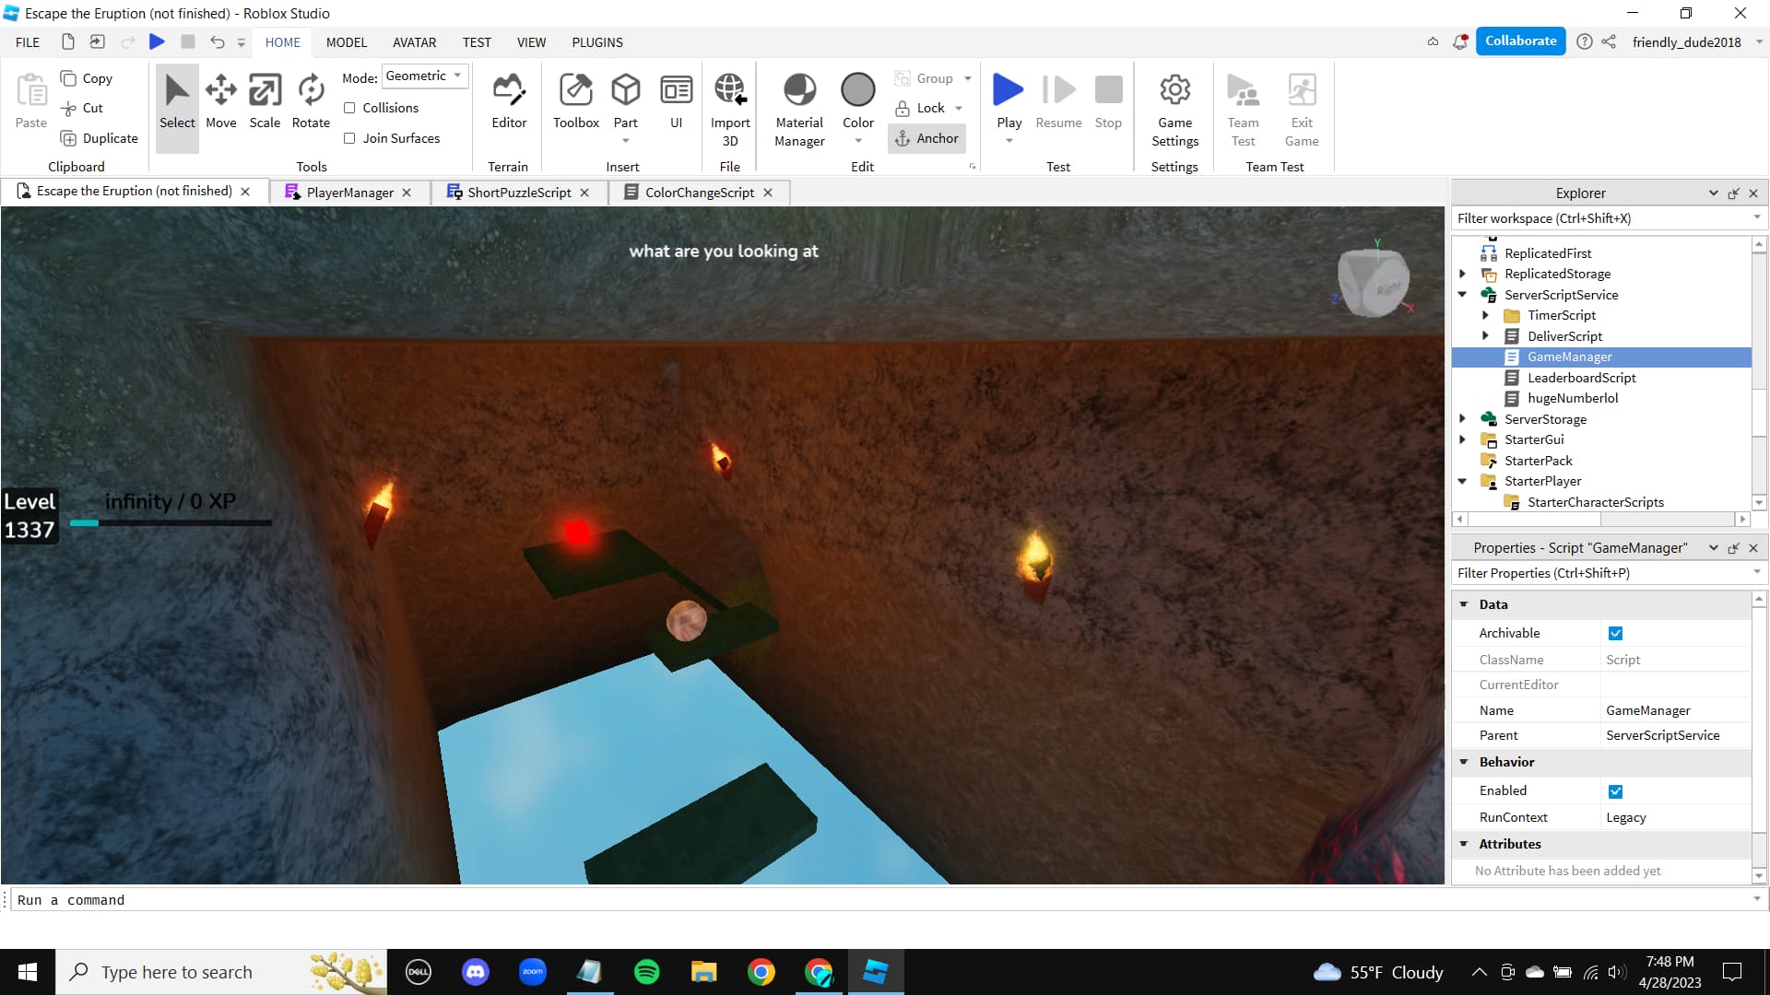Expand ReplicatedStorage in the Explorer
Screen dimensions: 1770x995
(1464, 274)
